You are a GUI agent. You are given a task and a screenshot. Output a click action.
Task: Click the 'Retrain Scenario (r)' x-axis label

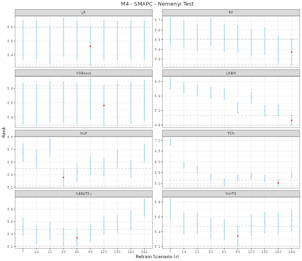157,257
